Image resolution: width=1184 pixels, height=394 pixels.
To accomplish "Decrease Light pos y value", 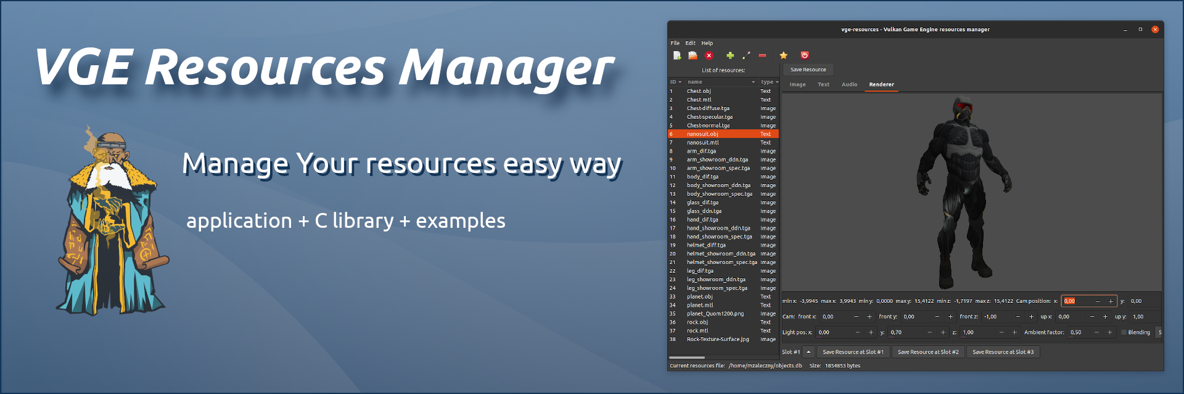I will pos(929,332).
